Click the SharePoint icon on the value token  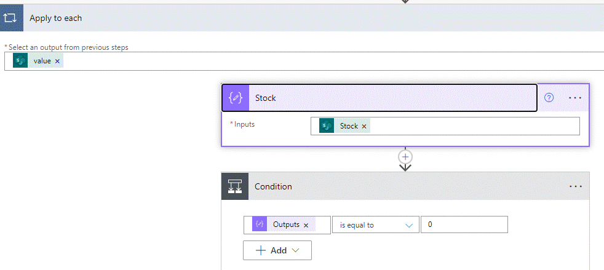tap(20, 61)
